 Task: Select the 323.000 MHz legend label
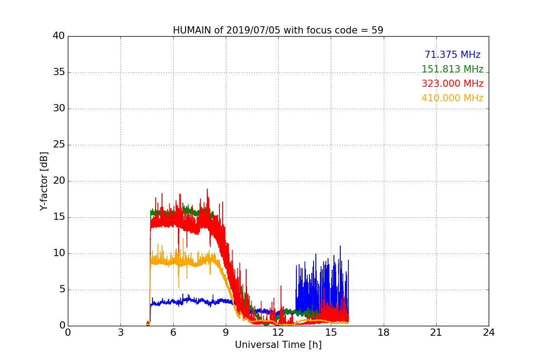(452, 84)
